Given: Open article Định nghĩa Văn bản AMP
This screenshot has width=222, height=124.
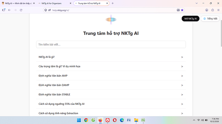Looking at the screenshot, I should click(x=111, y=76).
